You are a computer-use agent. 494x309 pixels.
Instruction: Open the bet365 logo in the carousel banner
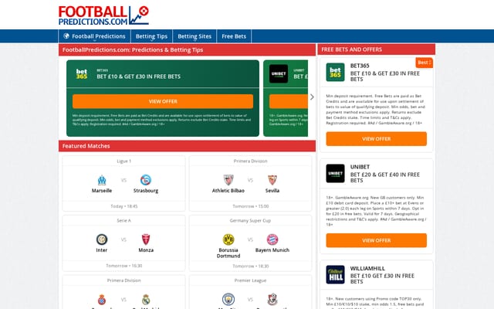click(82, 74)
